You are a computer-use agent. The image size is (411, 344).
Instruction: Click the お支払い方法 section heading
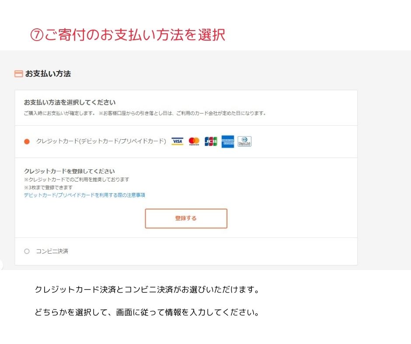coord(48,74)
